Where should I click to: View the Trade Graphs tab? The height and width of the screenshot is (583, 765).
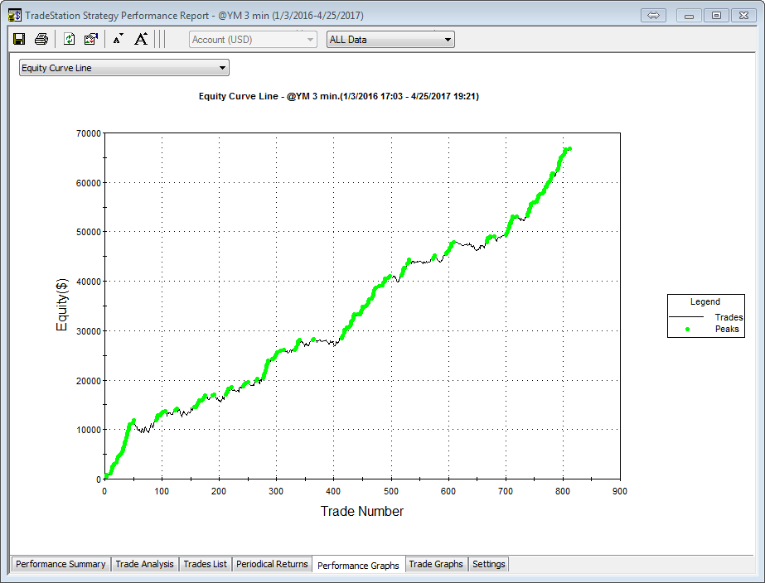436,564
